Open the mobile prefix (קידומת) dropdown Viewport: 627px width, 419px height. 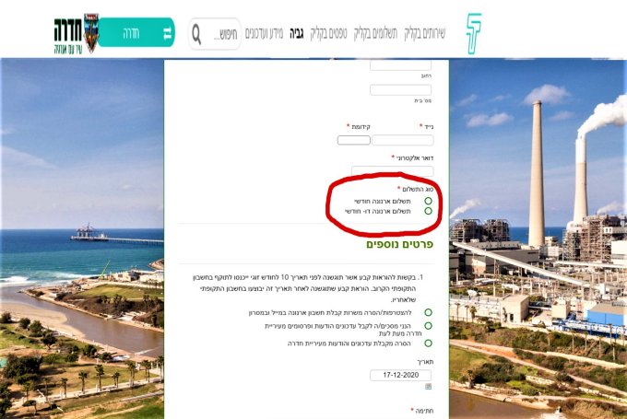(354, 140)
